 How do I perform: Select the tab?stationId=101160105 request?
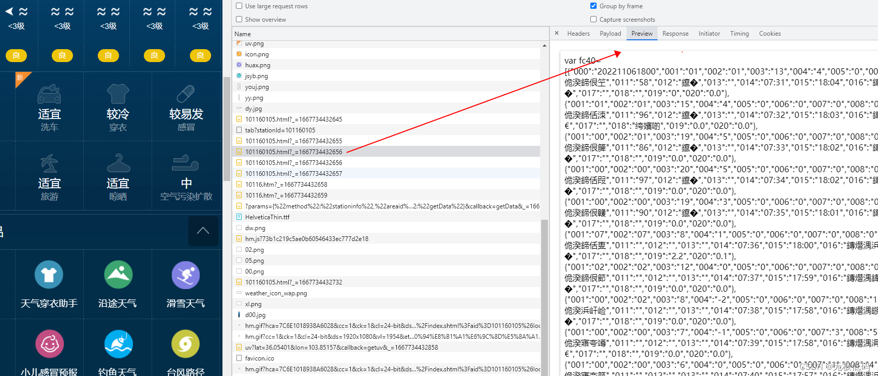pyautogui.click(x=386, y=130)
